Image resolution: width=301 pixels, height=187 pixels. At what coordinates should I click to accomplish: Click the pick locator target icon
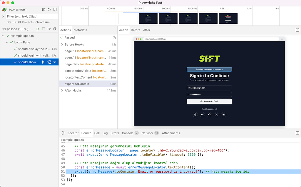[x=63, y=133]
